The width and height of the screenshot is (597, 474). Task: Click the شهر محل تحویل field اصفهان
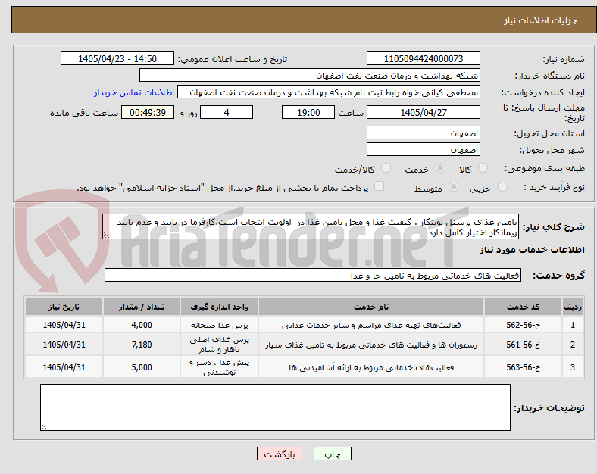pyautogui.click(x=423, y=149)
